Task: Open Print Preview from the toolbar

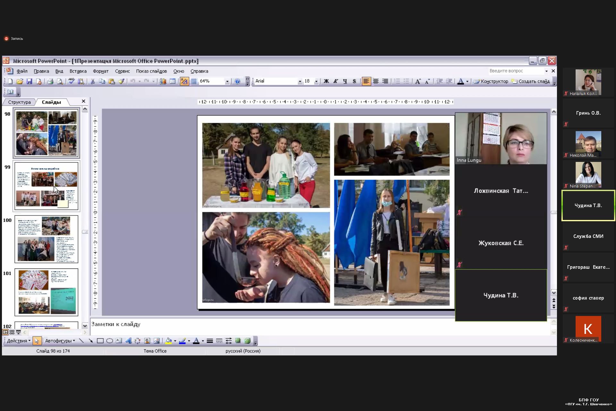Action: click(x=60, y=82)
